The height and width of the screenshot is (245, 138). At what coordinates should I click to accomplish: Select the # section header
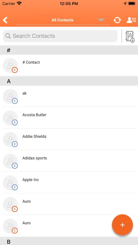pyautogui.click(x=69, y=50)
